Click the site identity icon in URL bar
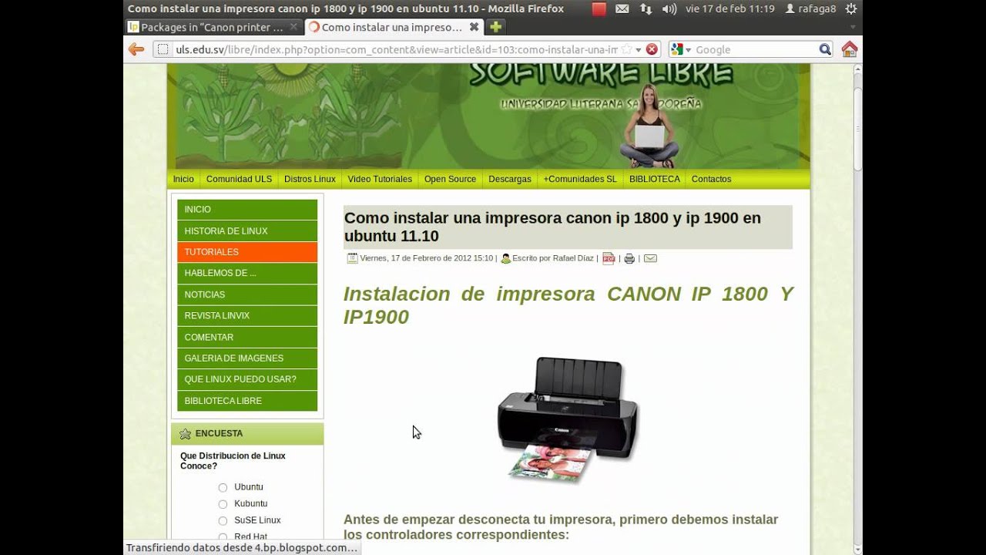Screen dimensions: 986x555 click(163, 49)
